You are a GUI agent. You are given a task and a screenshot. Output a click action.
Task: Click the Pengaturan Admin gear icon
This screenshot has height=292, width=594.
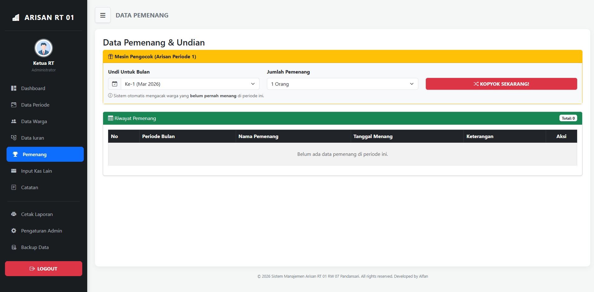coord(14,231)
